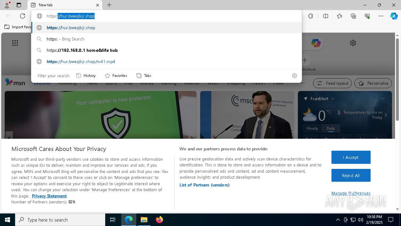The height and width of the screenshot is (226, 401).
Task: Click the Personalise button
Action: (x=373, y=83)
